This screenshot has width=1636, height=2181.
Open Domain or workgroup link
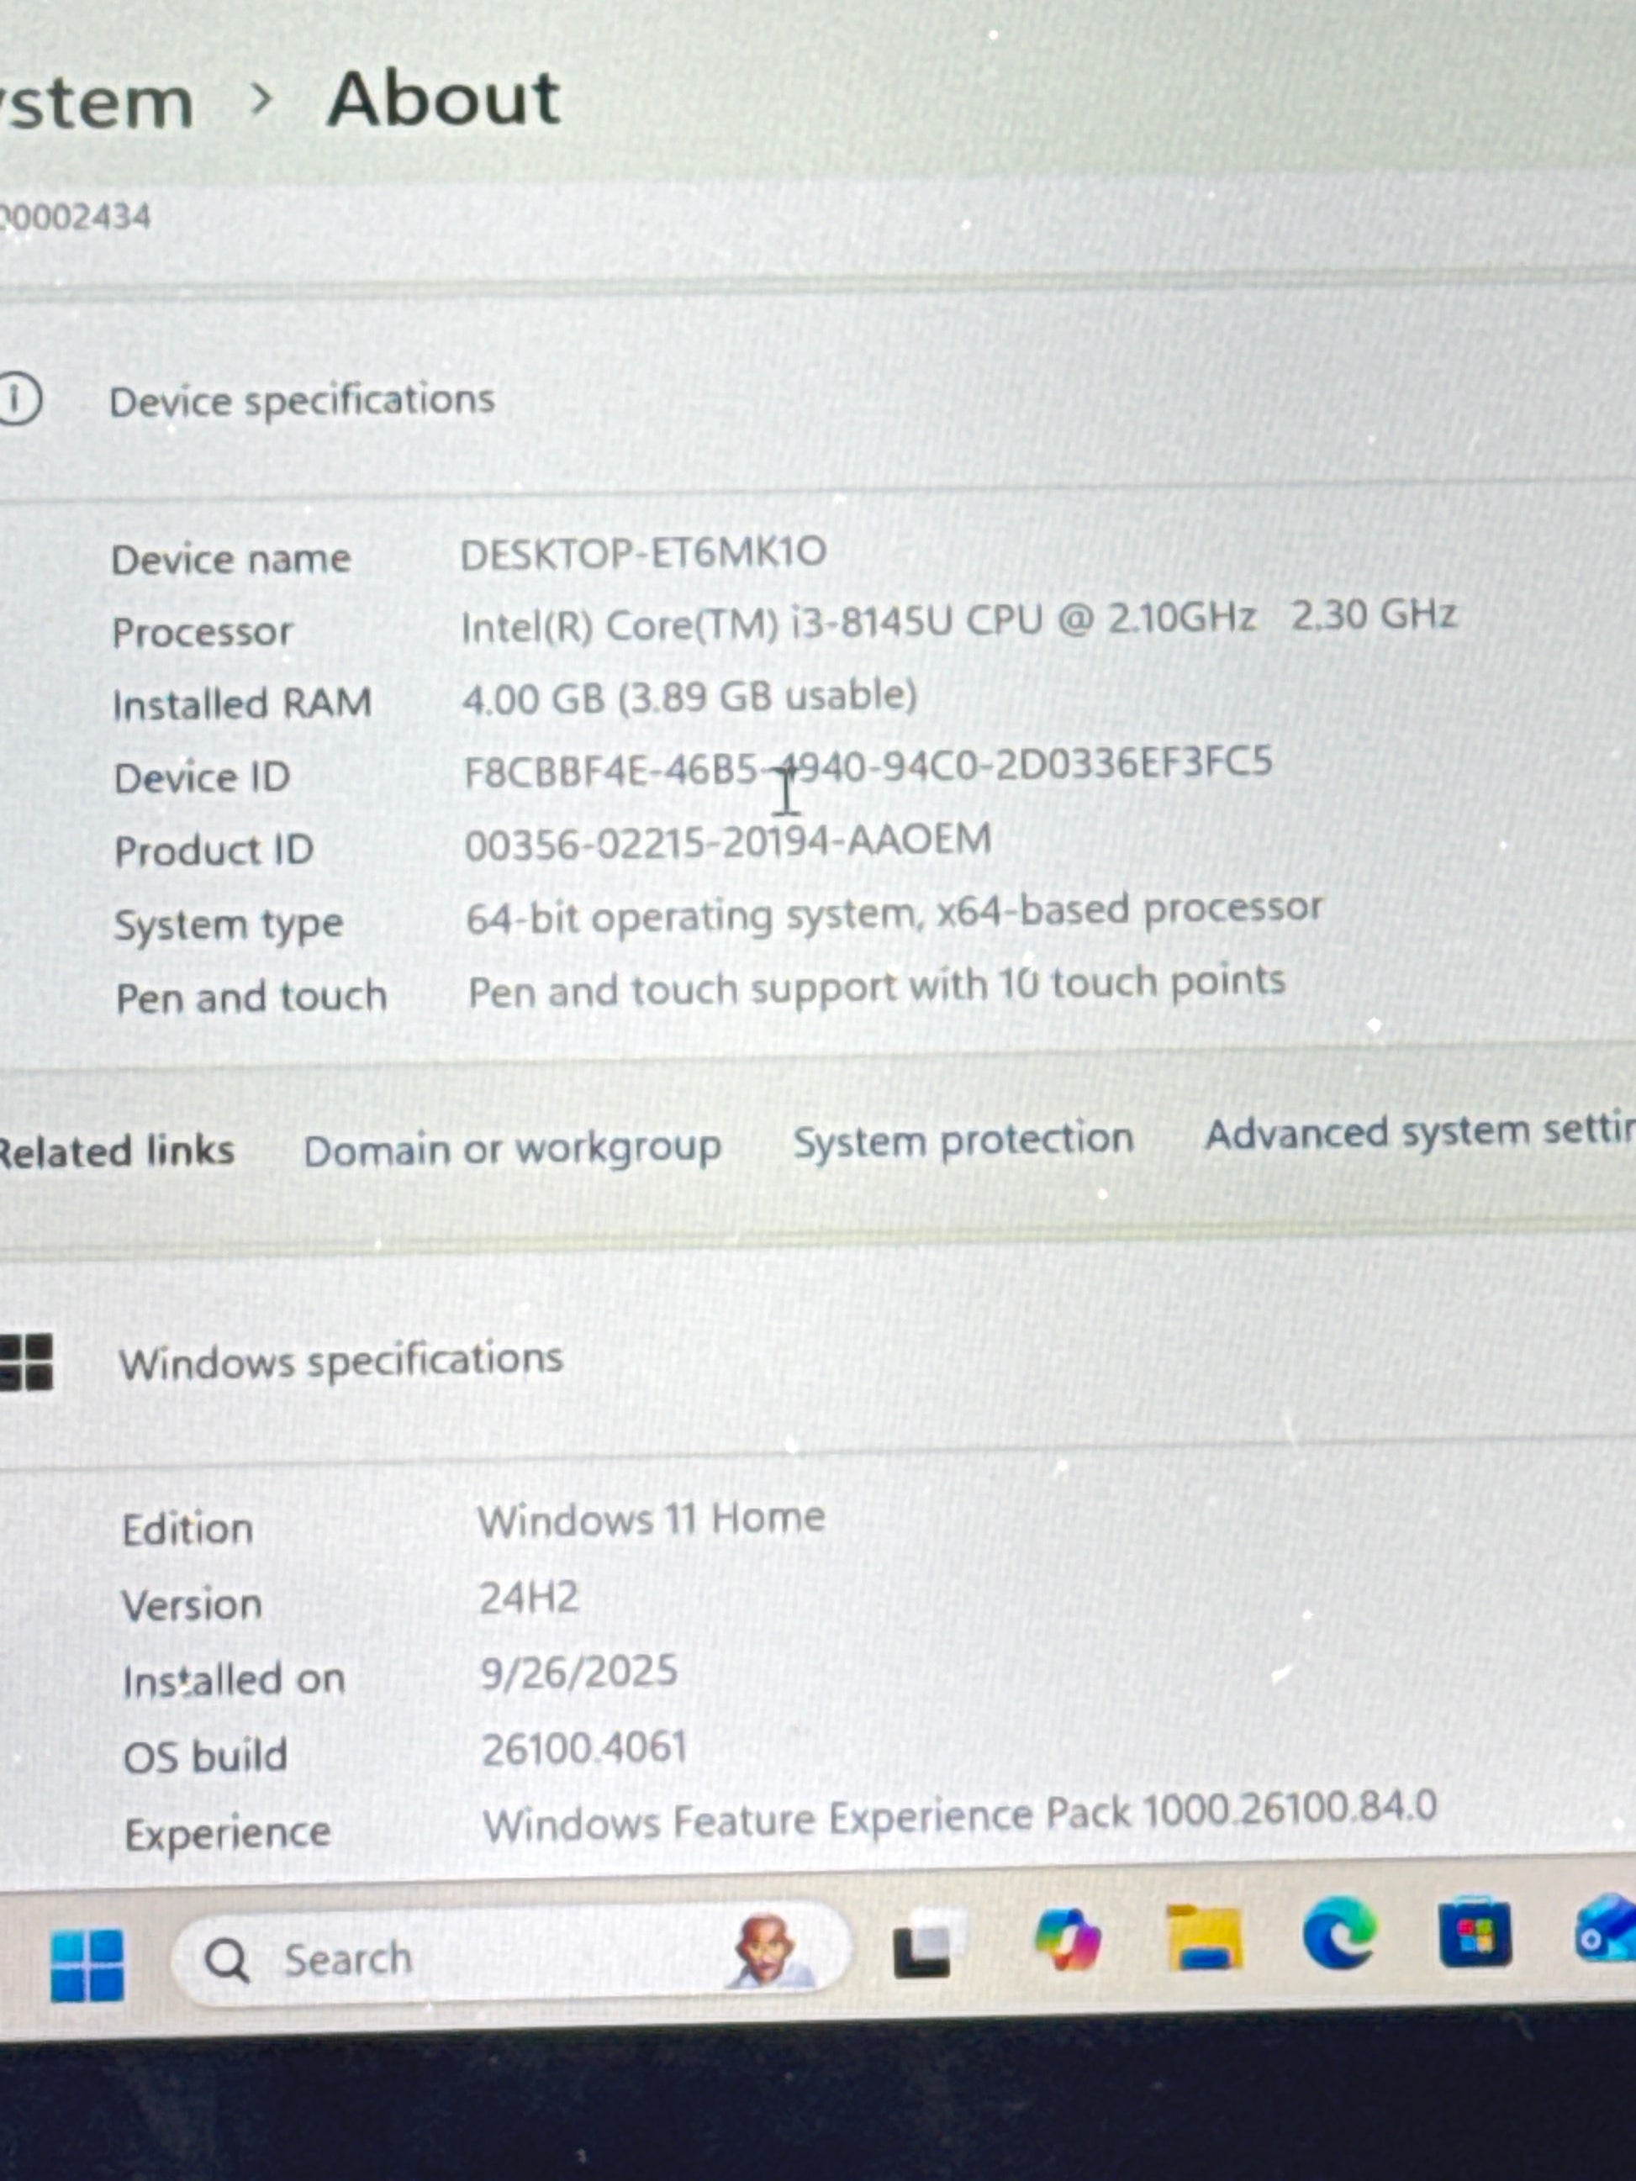click(x=512, y=1149)
